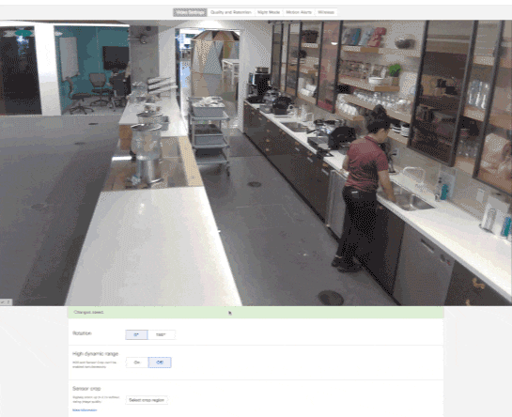Viewport: 512px width, 417px height.
Task: Set rotation to 180°
Action: 161,334
